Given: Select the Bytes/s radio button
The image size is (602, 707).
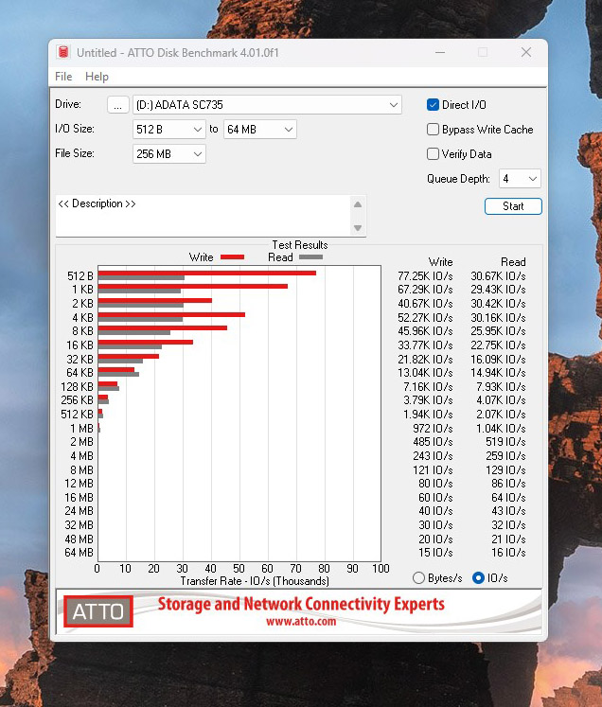Looking at the screenshot, I should [419, 578].
